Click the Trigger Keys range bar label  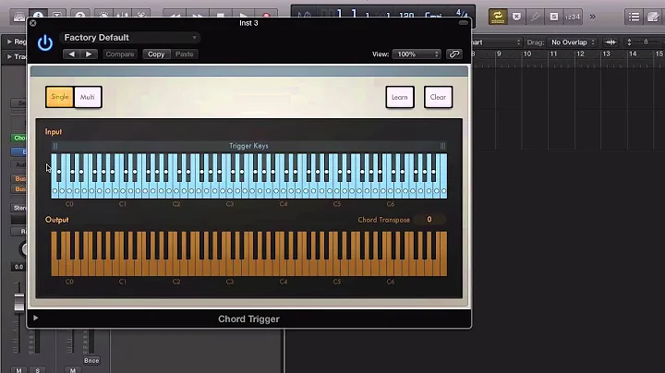tap(248, 146)
